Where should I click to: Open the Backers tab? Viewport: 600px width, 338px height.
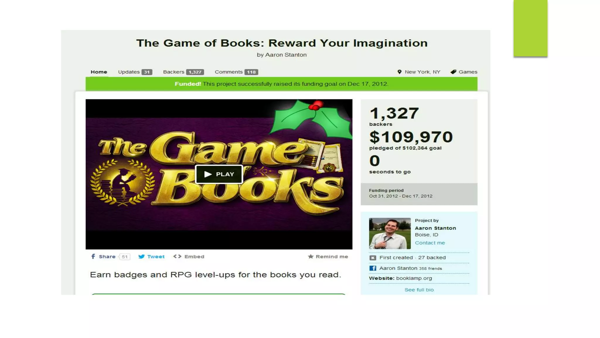(x=183, y=72)
